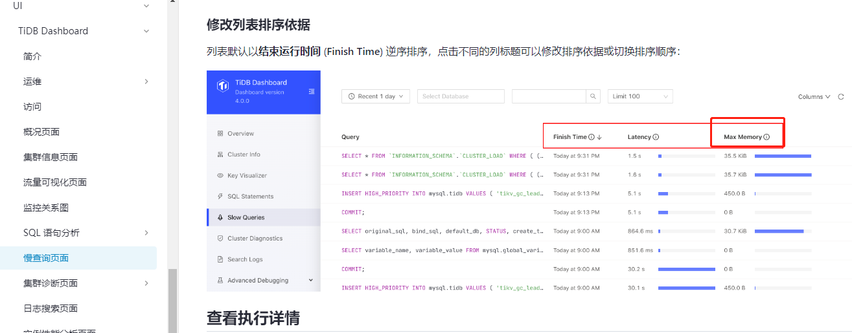Viewport: 852px width, 333px height.
Task: Open 流量可视化页面 in sidebar
Action: pyautogui.click(x=55, y=182)
